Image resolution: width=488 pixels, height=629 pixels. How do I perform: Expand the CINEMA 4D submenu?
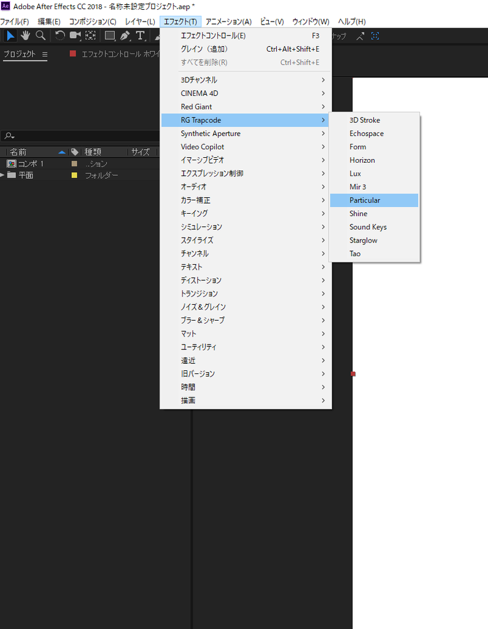coord(246,93)
